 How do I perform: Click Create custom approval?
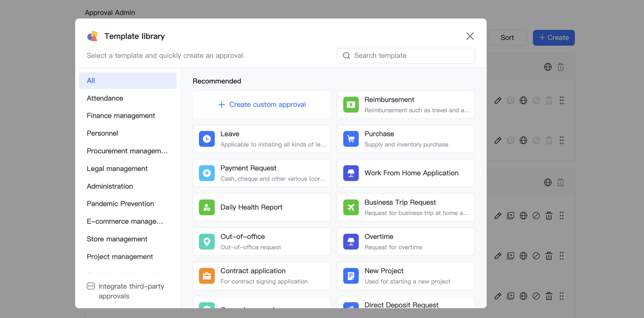click(262, 105)
